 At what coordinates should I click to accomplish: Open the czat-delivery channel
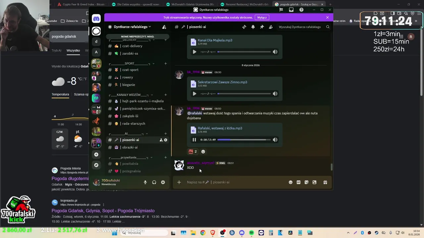click(x=138, y=46)
